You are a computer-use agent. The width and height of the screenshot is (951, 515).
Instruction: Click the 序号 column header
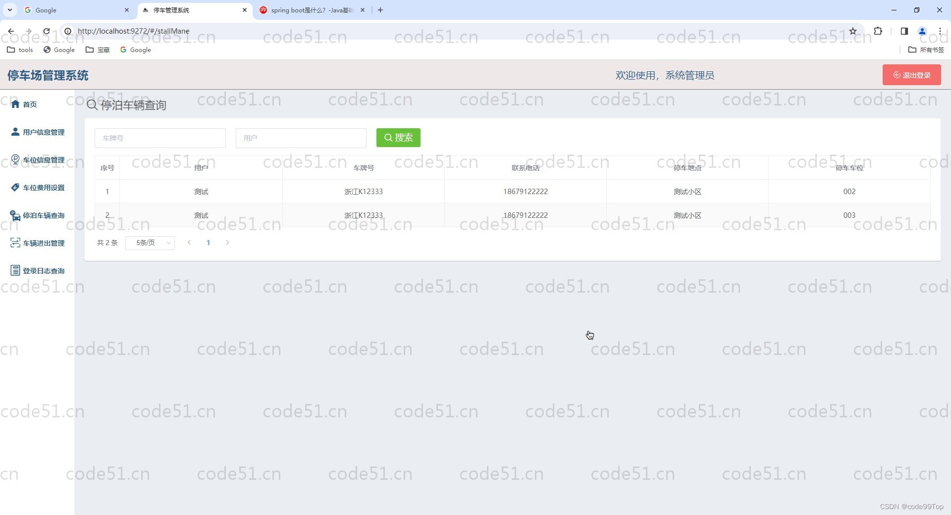[107, 168]
